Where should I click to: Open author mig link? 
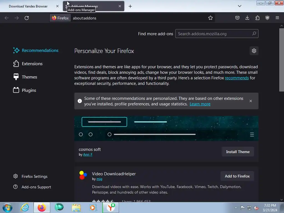[x=99, y=179]
